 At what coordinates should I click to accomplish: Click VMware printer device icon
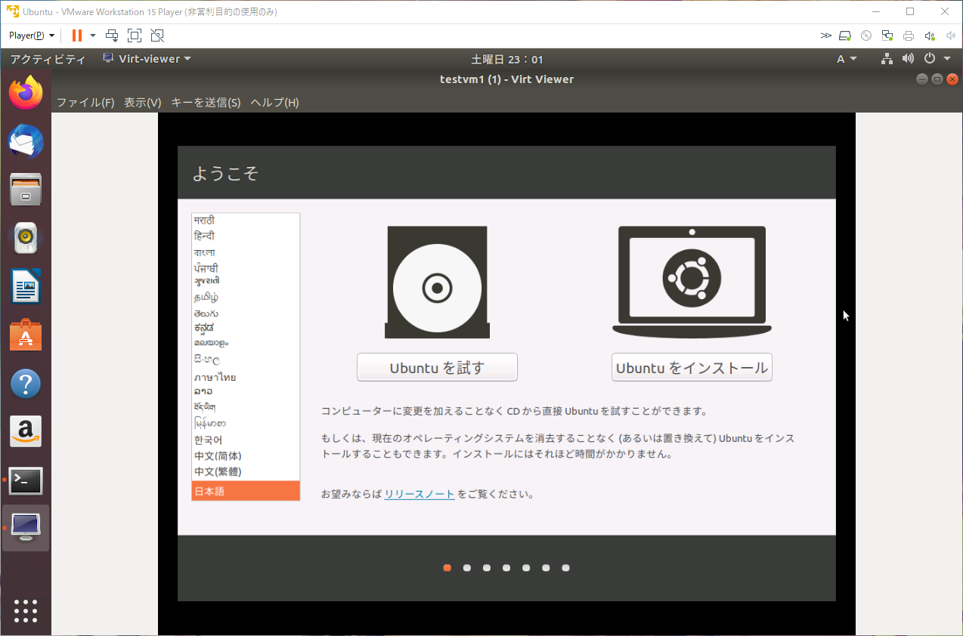click(909, 36)
